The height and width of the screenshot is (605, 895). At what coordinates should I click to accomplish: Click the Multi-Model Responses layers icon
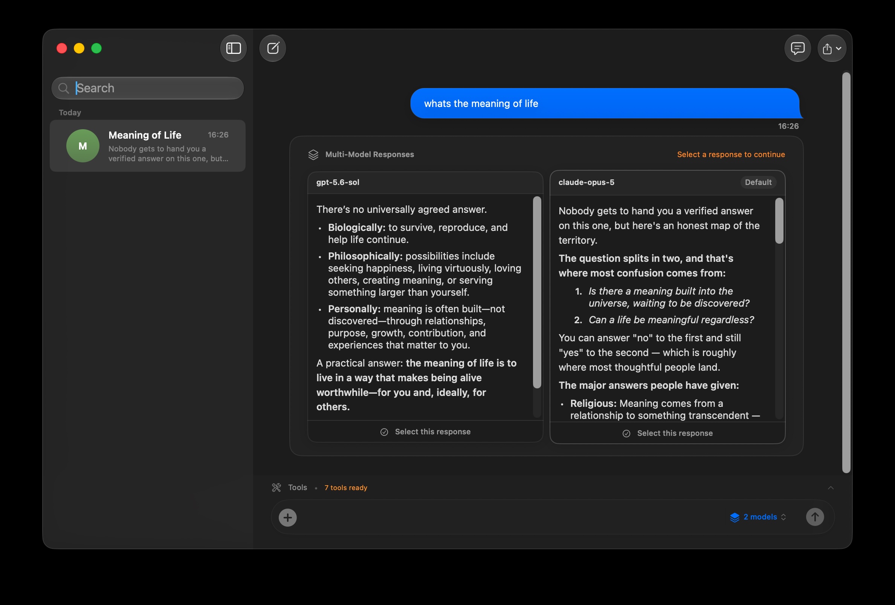click(x=313, y=154)
